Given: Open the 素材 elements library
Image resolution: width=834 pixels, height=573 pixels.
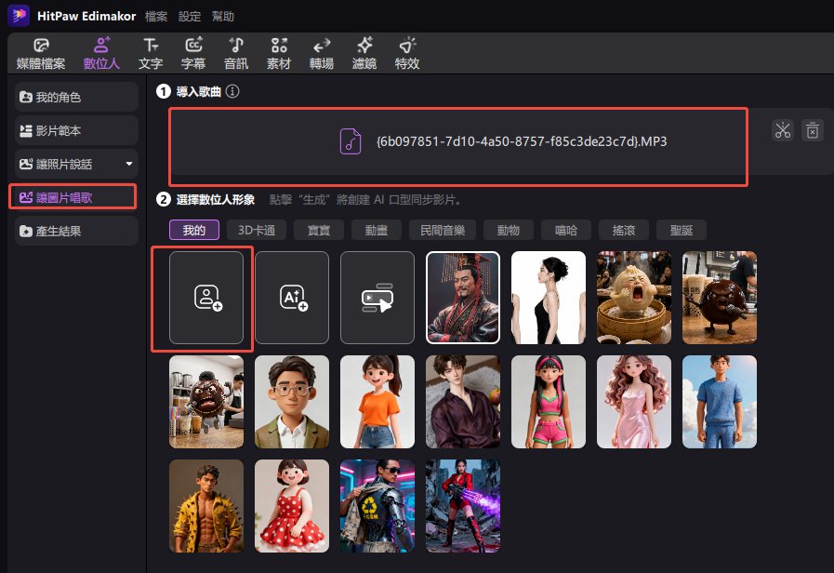Looking at the screenshot, I should [x=279, y=54].
